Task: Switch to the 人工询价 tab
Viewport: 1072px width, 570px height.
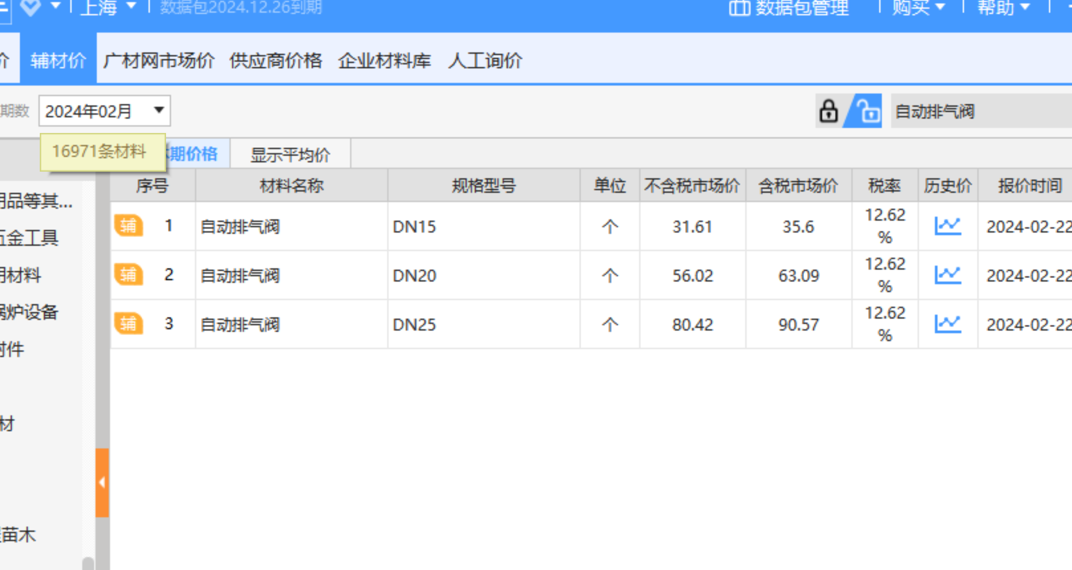Action: [x=485, y=60]
